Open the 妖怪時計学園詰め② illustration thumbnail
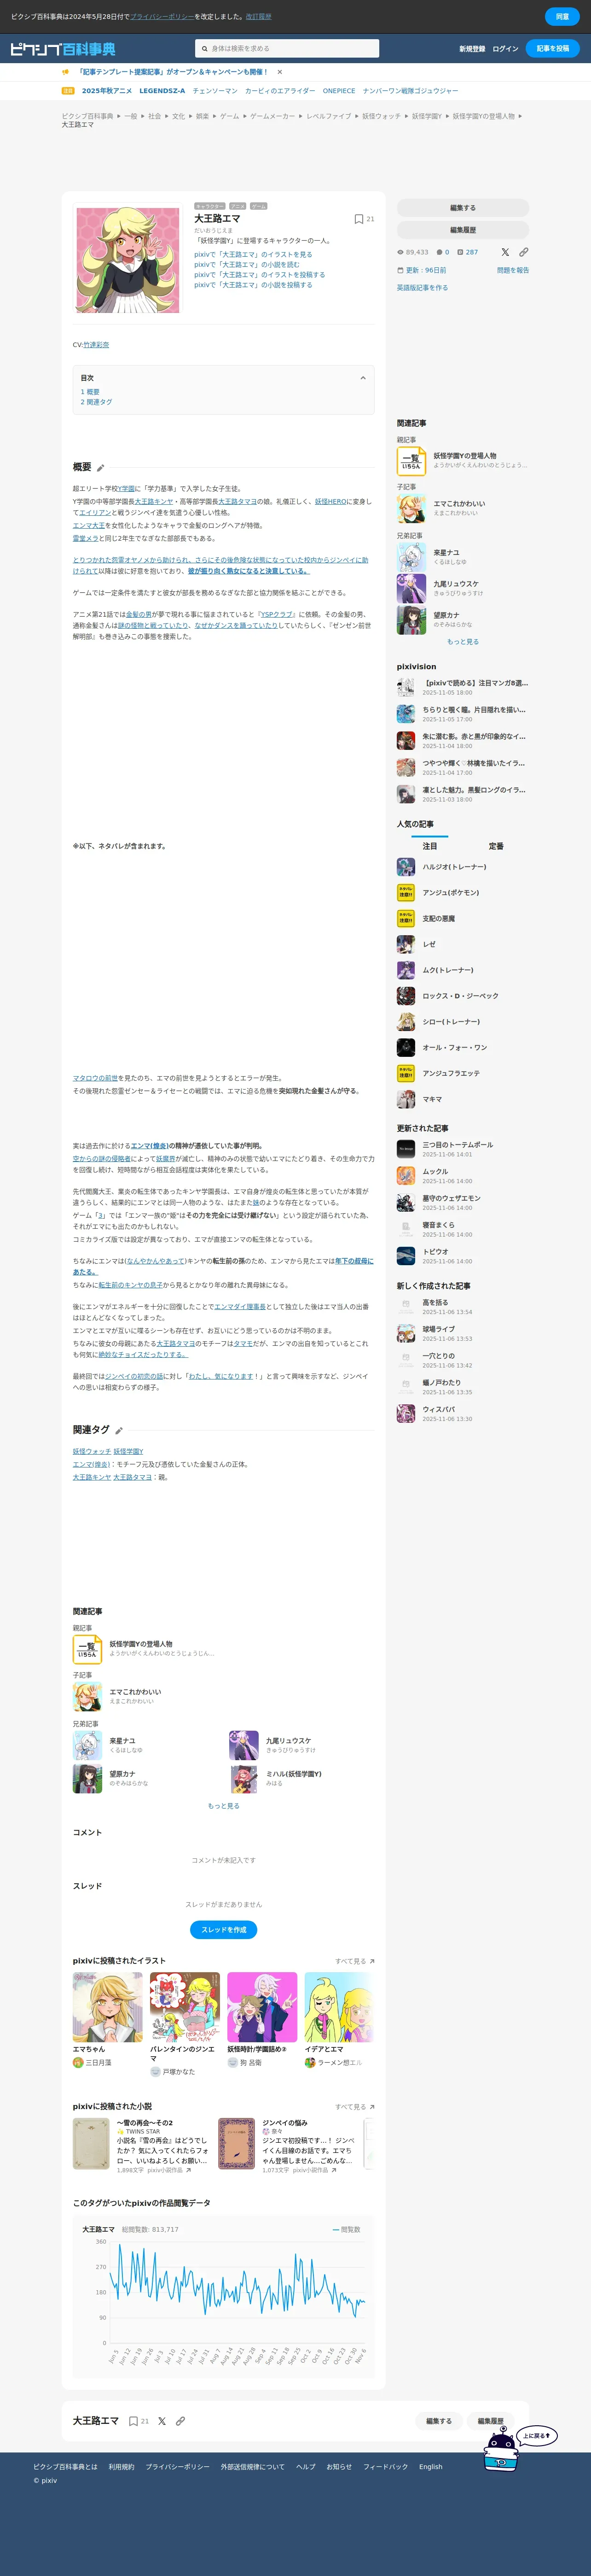 [262, 2007]
